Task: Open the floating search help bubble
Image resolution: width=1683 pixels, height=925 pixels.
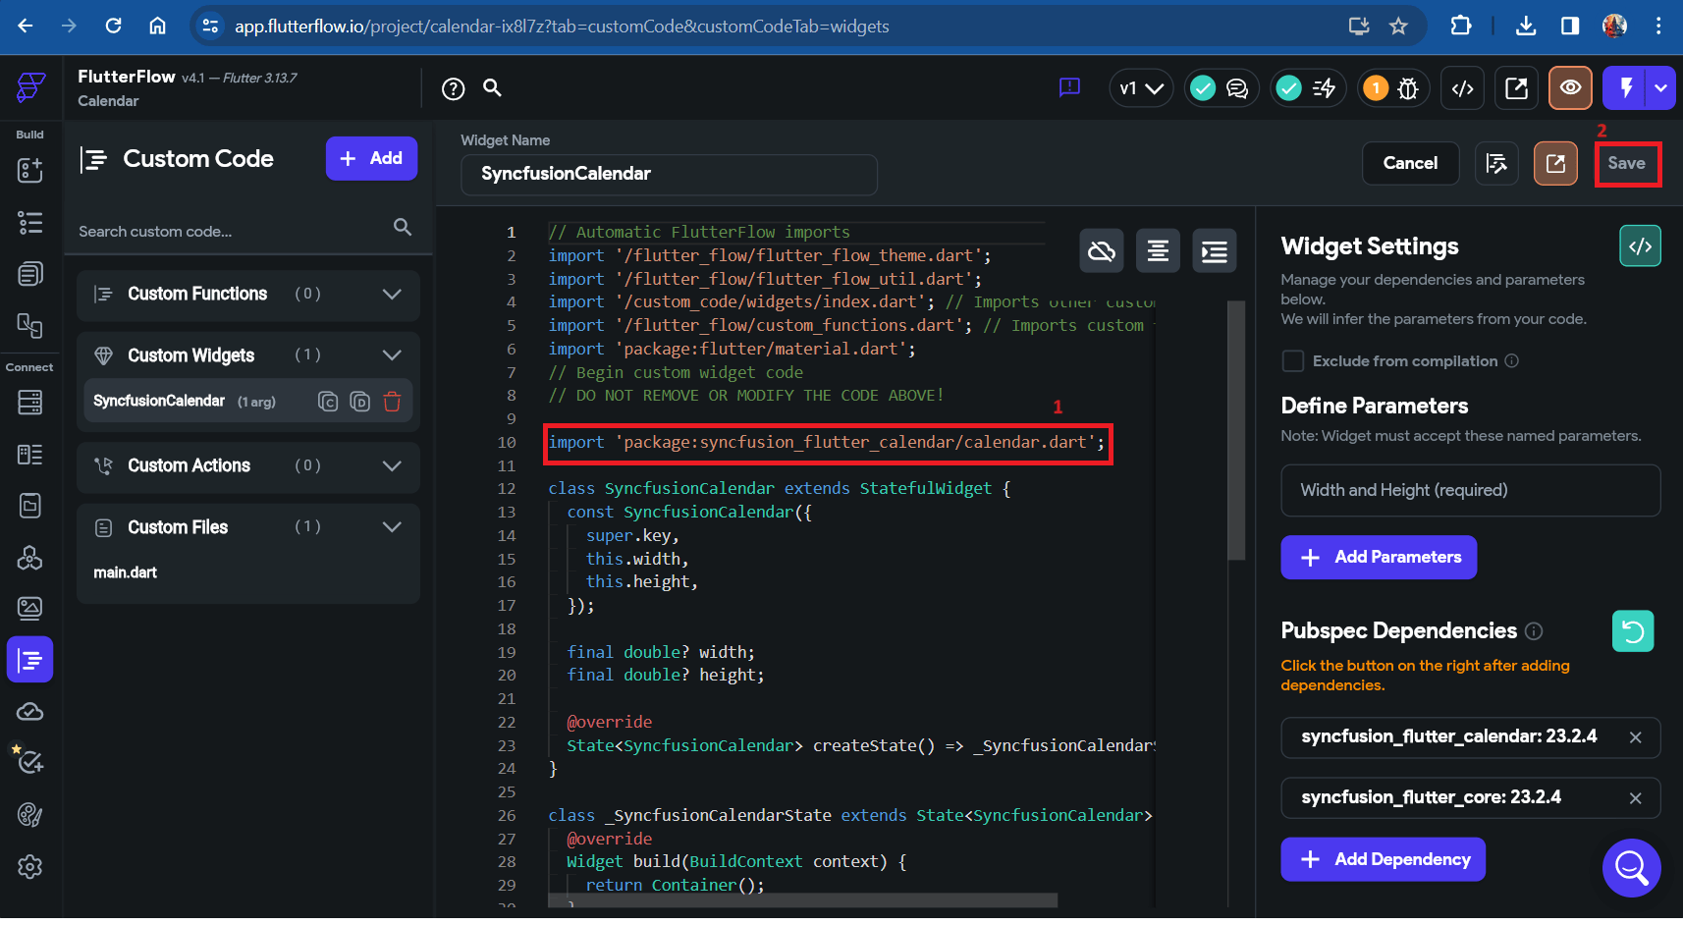Action: coord(1631,867)
